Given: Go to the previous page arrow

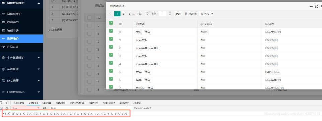Looking at the screenshot, I should click(x=110, y=14).
